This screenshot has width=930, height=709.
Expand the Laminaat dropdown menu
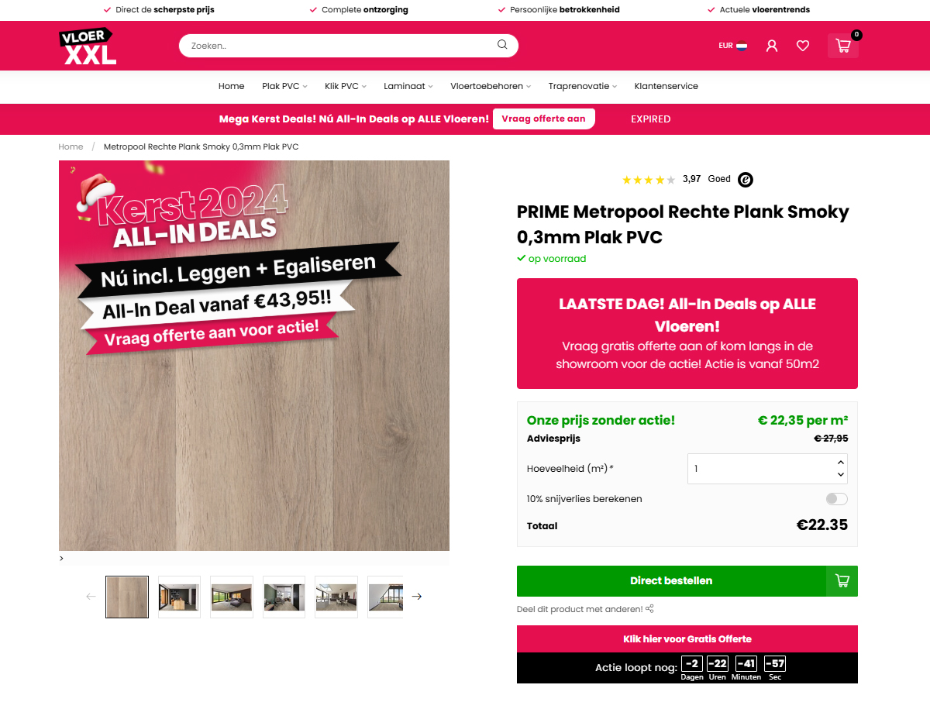click(x=408, y=86)
